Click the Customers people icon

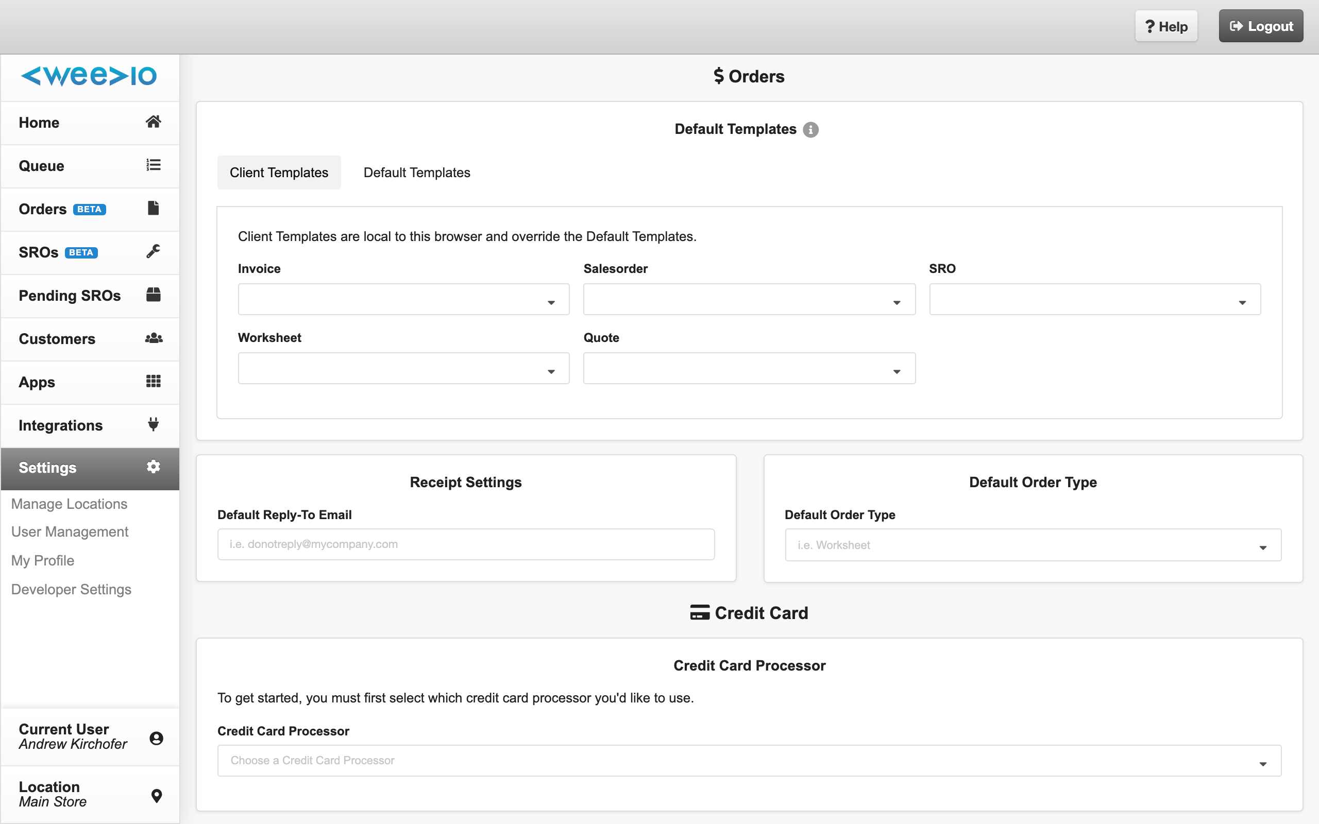coord(154,338)
